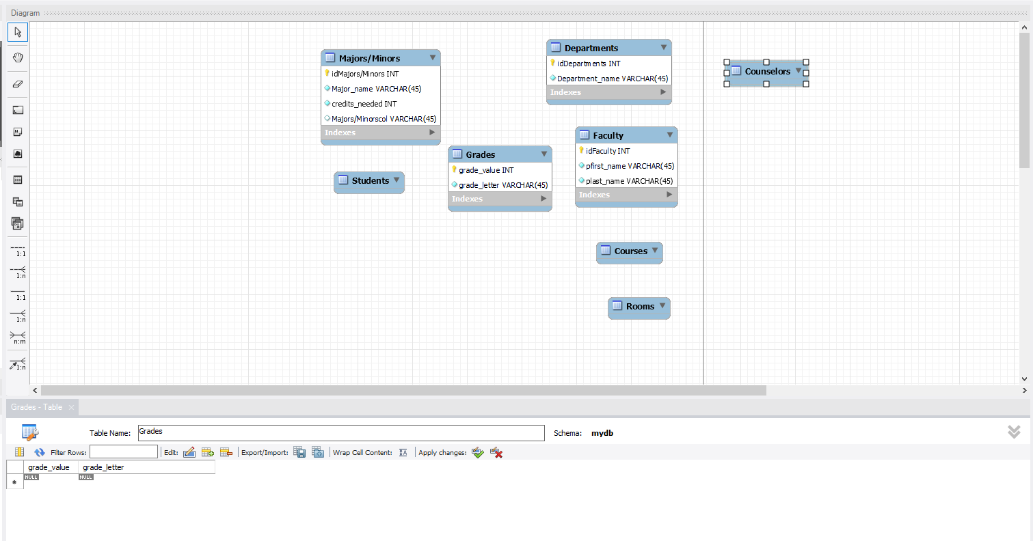Collapse the editor panel with the double chevron

[1014, 432]
